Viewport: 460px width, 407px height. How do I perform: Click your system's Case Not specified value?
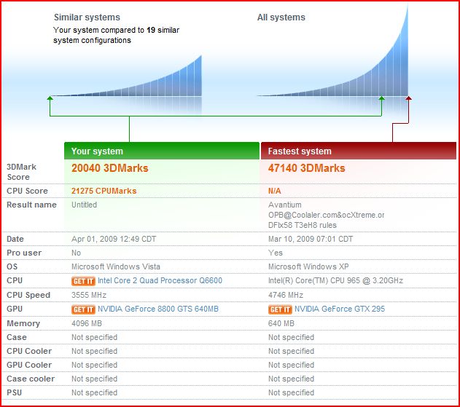coord(95,338)
